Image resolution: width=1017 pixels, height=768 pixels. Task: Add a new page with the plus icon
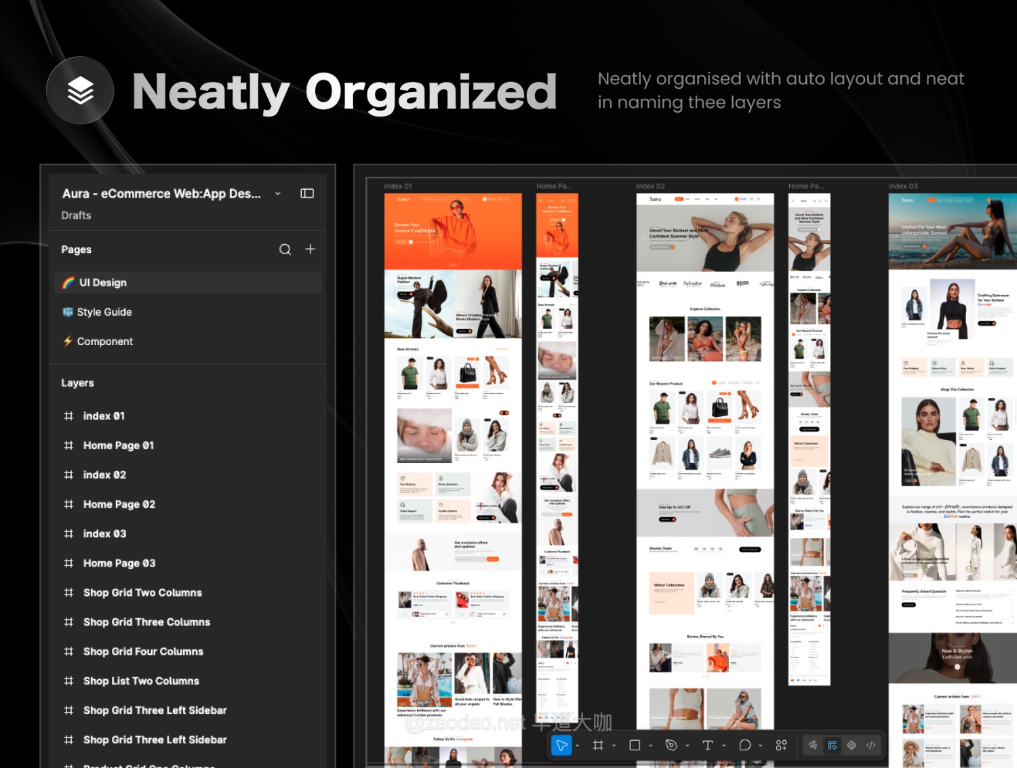coord(310,249)
